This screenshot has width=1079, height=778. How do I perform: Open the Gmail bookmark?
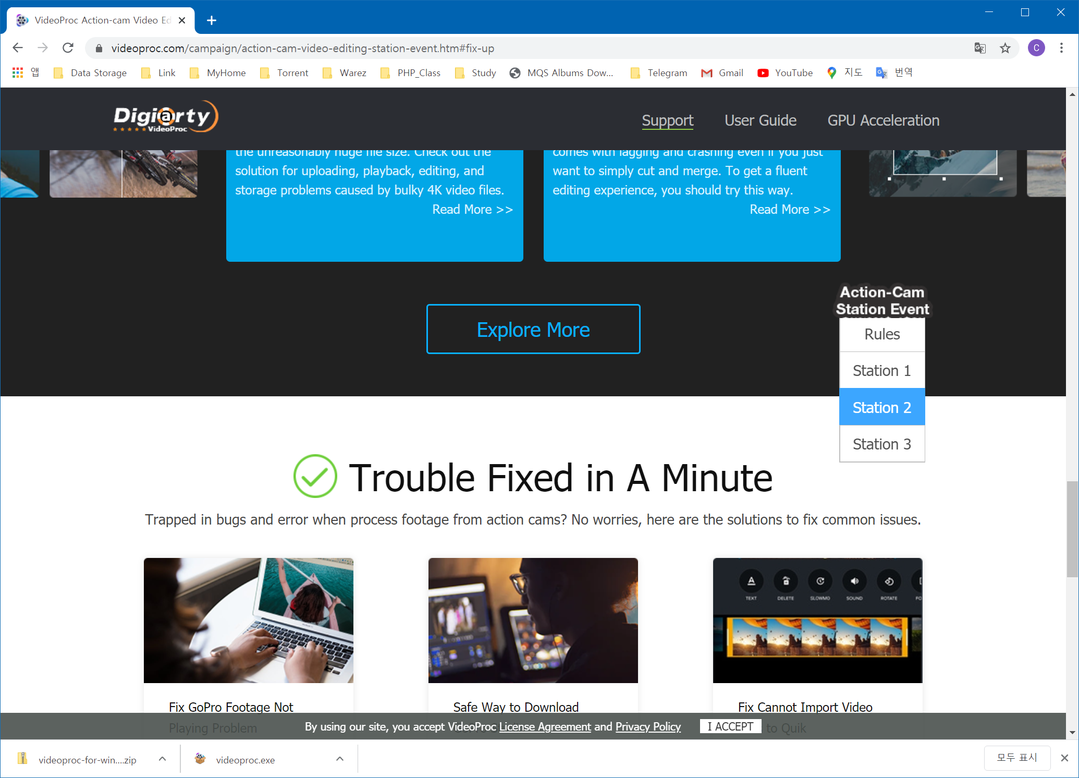[x=722, y=72]
